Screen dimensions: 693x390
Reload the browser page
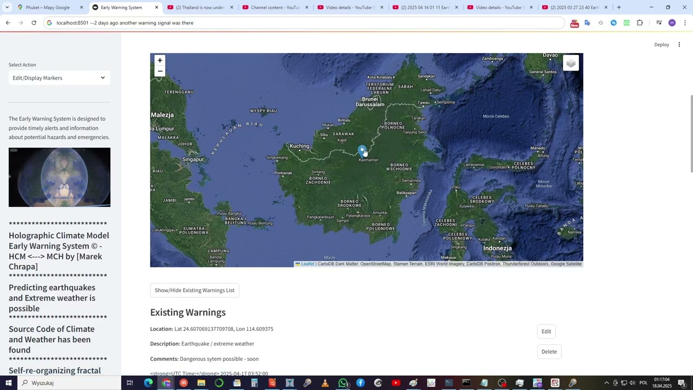point(34,23)
